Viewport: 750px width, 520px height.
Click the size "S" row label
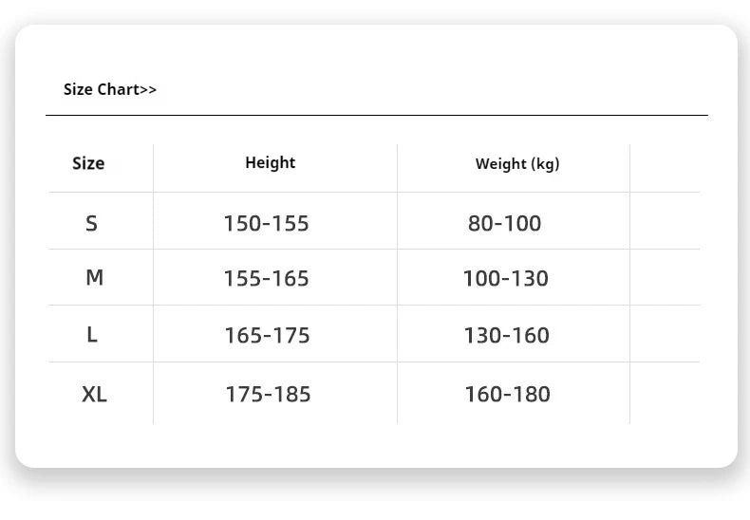(91, 224)
